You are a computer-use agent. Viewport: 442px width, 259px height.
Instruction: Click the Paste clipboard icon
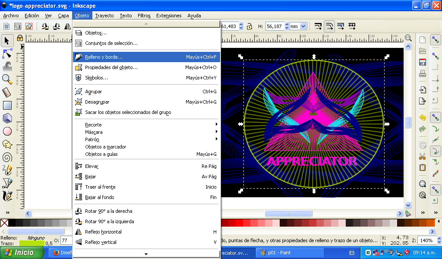(422, 167)
